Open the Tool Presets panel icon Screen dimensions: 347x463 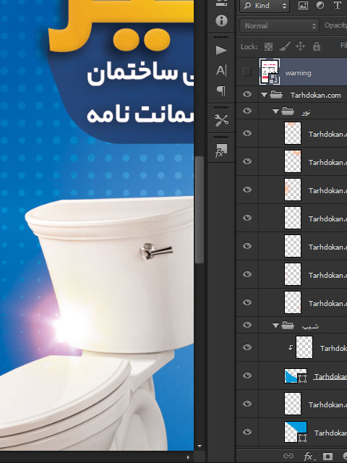(x=221, y=120)
